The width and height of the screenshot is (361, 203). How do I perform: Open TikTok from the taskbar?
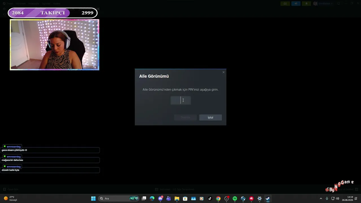click(x=210, y=198)
